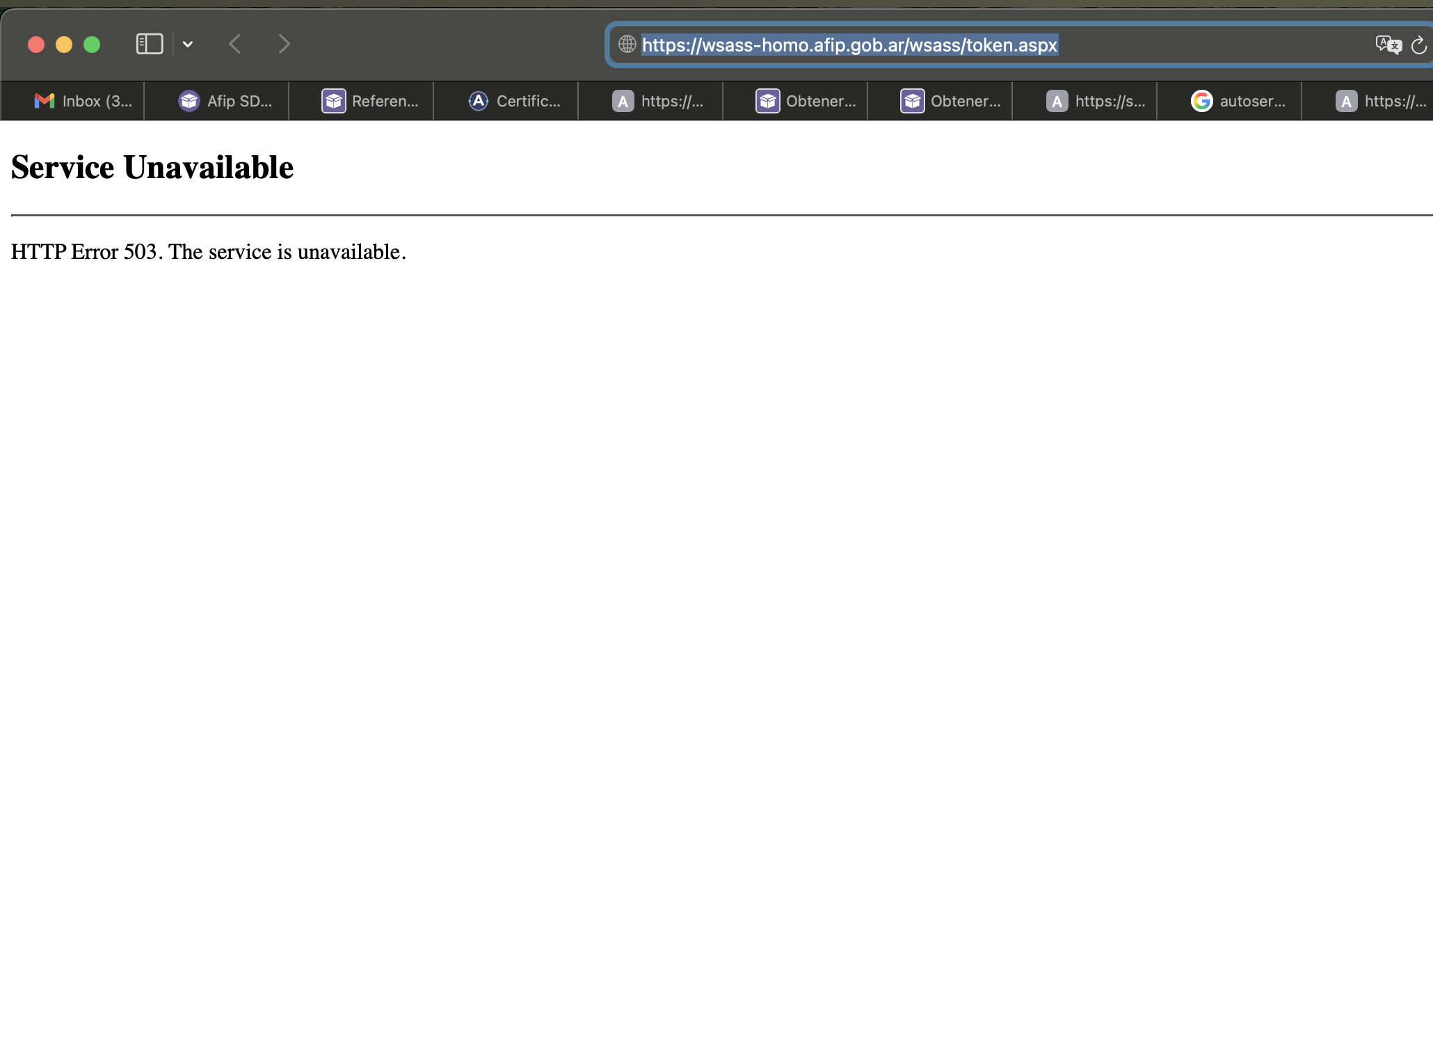Click the yellow minimize window button

64,45
